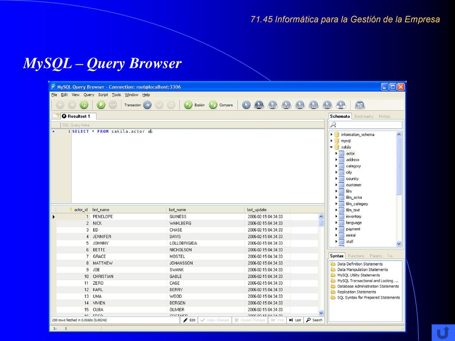This screenshot has width=455, height=341.
Task: Click the result grid scroll-down arrow
Action: [x=321, y=313]
